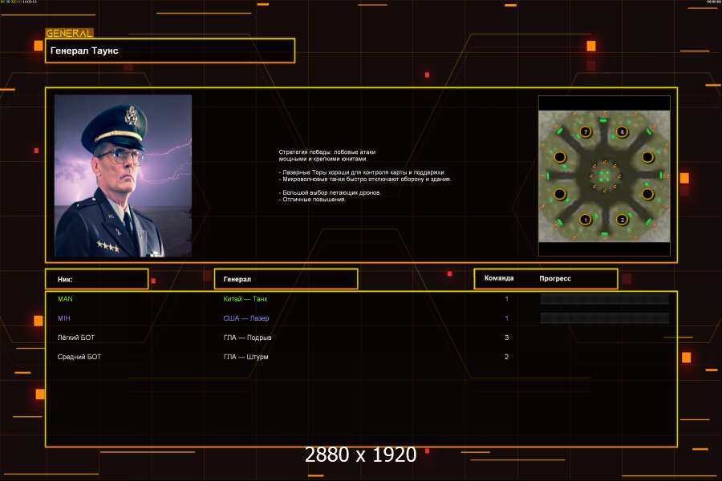Click start position 7 on the map
Viewport: 722px width, 481px height.
[x=586, y=131]
